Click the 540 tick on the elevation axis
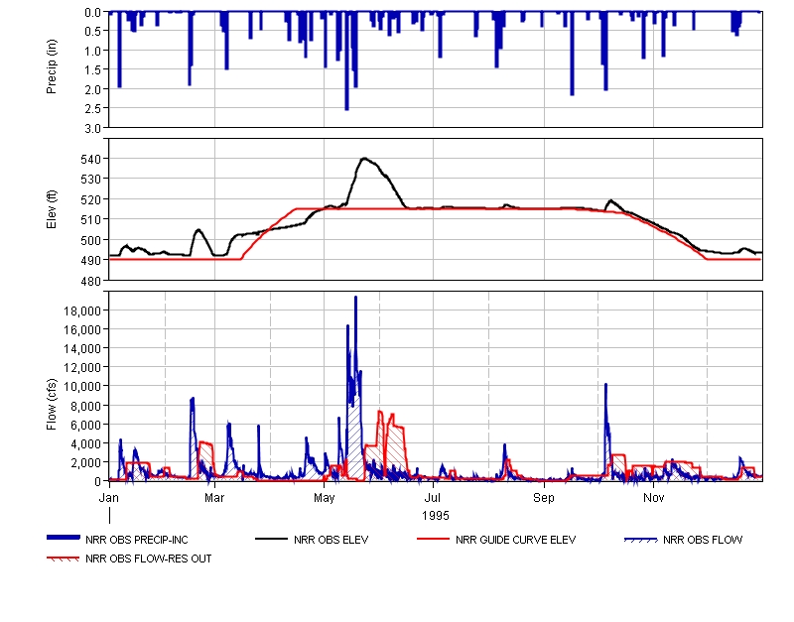 pos(90,160)
